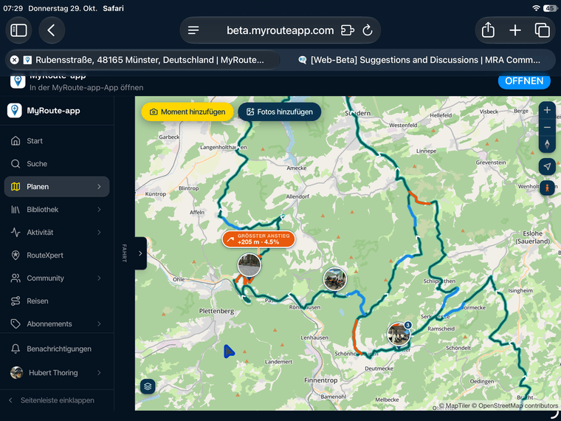Open Hubert Thoring account menu

pos(57,373)
